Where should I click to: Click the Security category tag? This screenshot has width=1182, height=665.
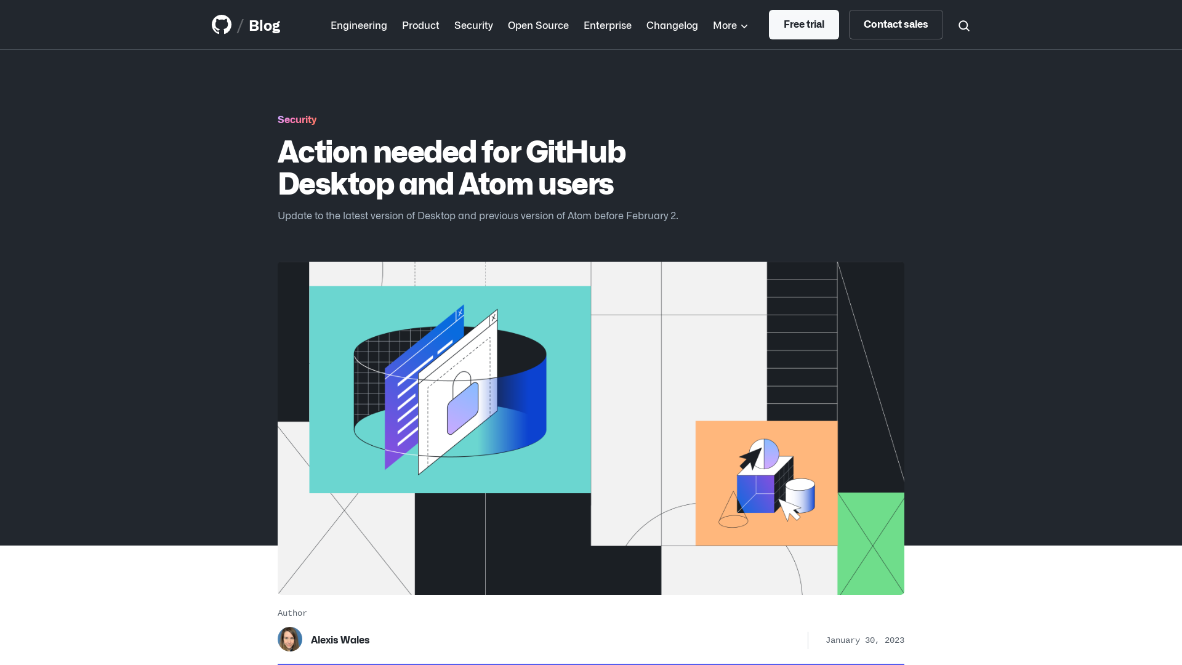[296, 119]
